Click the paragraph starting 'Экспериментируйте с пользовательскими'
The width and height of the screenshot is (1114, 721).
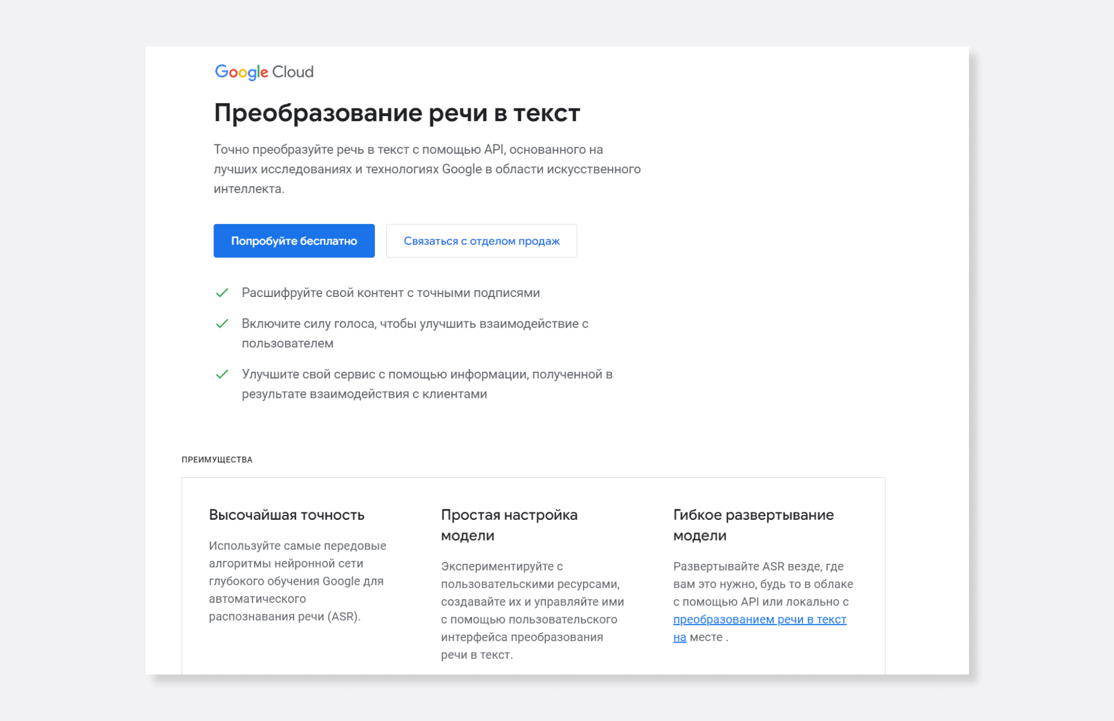(532, 610)
